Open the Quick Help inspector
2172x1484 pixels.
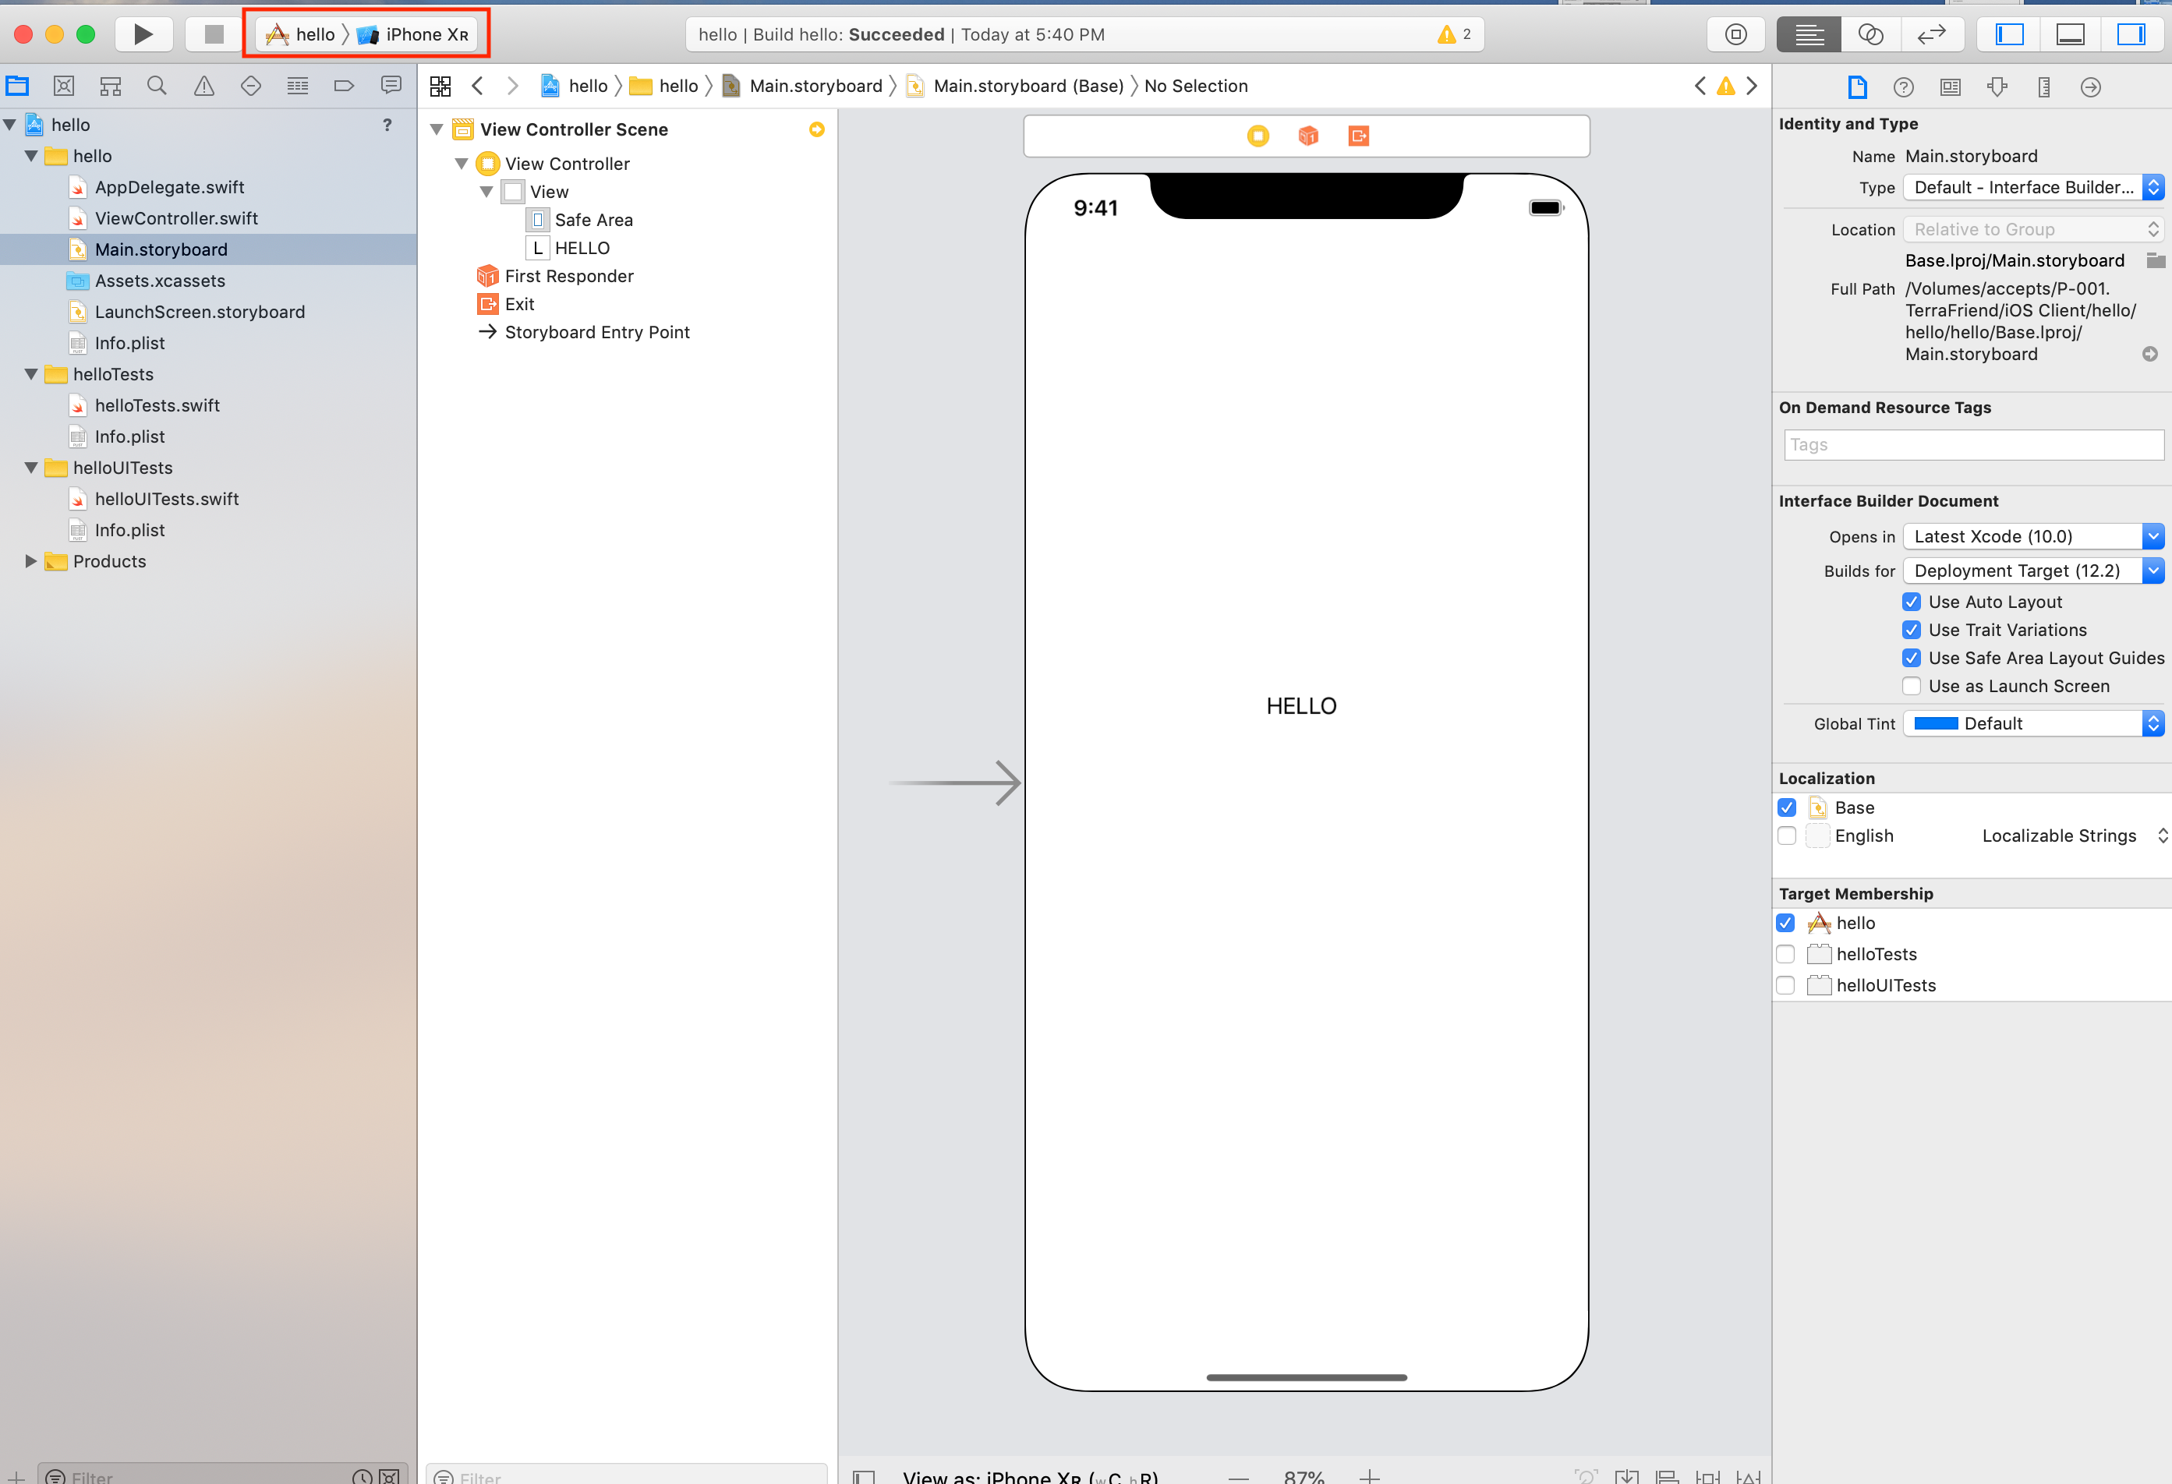pos(1903,87)
